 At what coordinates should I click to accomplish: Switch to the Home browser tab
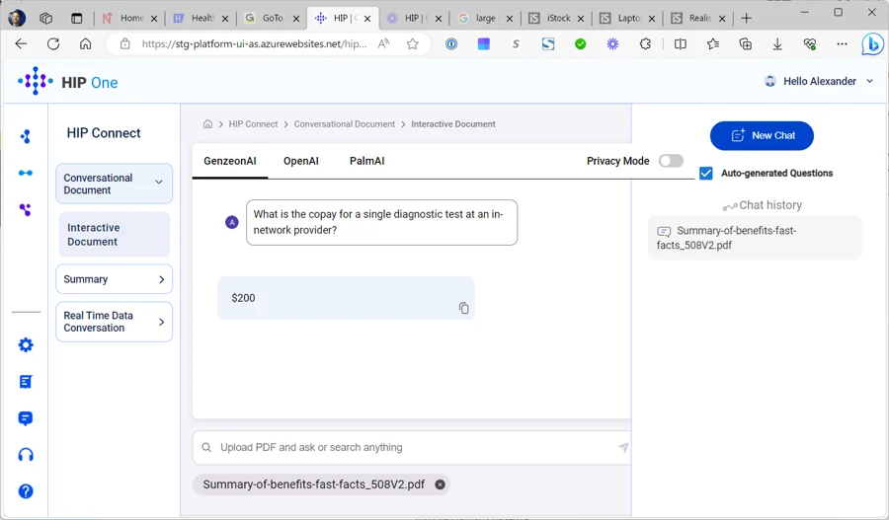[x=129, y=18]
